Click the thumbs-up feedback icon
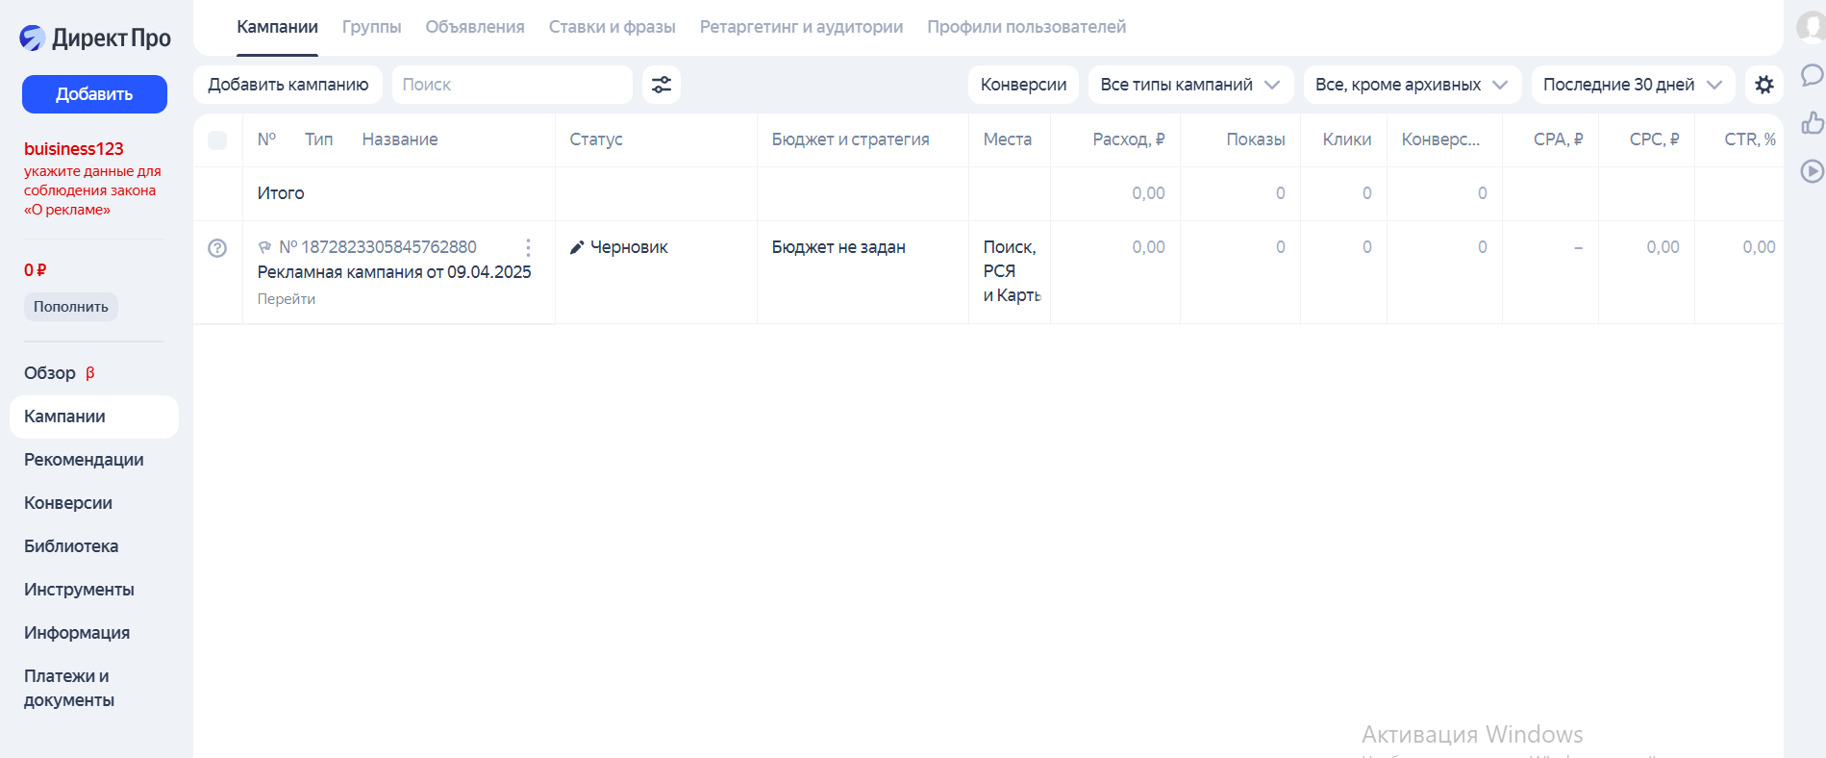Image resolution: width=1826 pixels, height=758 pixels. point(1812,123)
